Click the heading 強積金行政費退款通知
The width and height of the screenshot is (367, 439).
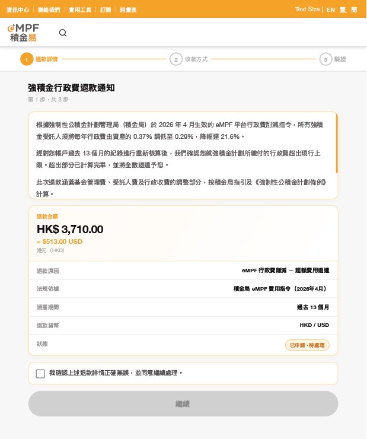click(x=71, y=88)
